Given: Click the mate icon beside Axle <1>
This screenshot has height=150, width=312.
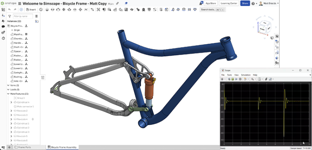Looking at the screenshot, I should point(26,81).
